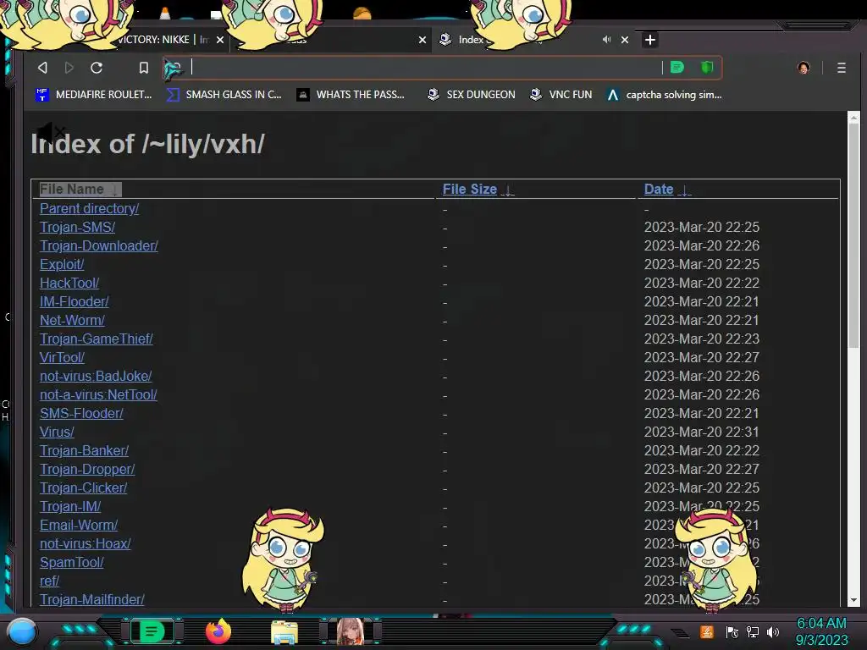
Task: Click the green chat icon in address bar
Action: click(x=677, y=68)
